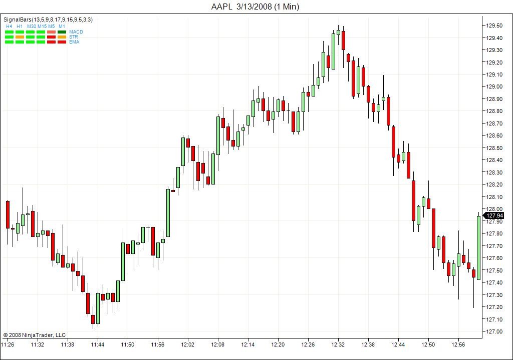Click the light red MACD bar under M5
The height and width of the screenshot is (360, 513).
(52, 32)
